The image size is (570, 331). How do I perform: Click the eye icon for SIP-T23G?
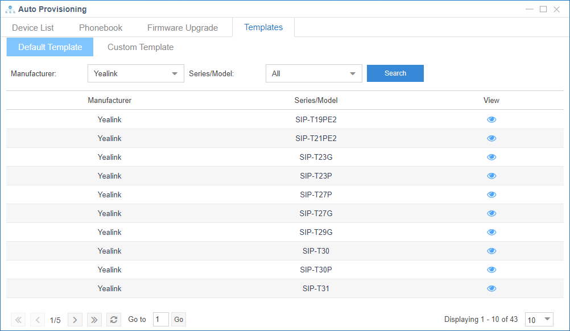491,157
